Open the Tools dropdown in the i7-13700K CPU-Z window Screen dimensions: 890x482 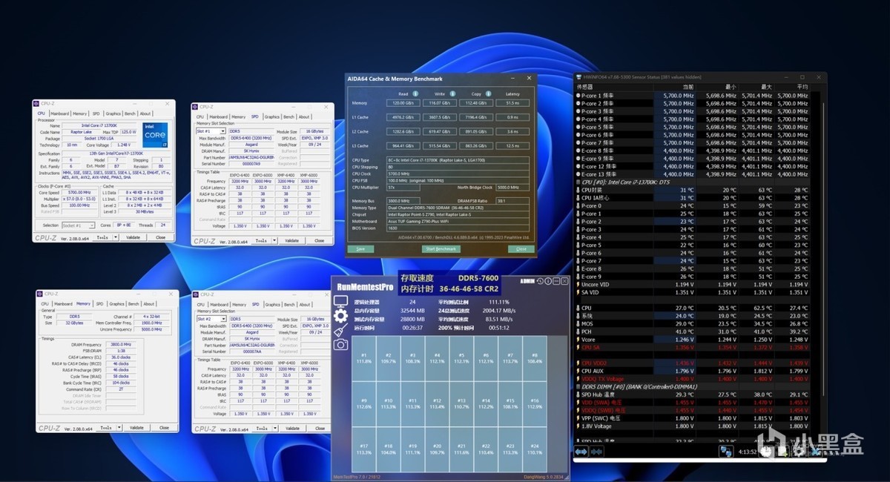[116, 237]
